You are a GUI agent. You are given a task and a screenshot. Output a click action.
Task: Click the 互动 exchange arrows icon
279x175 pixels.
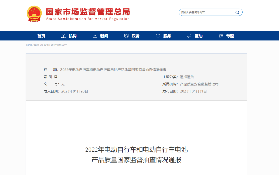(189, 36)
